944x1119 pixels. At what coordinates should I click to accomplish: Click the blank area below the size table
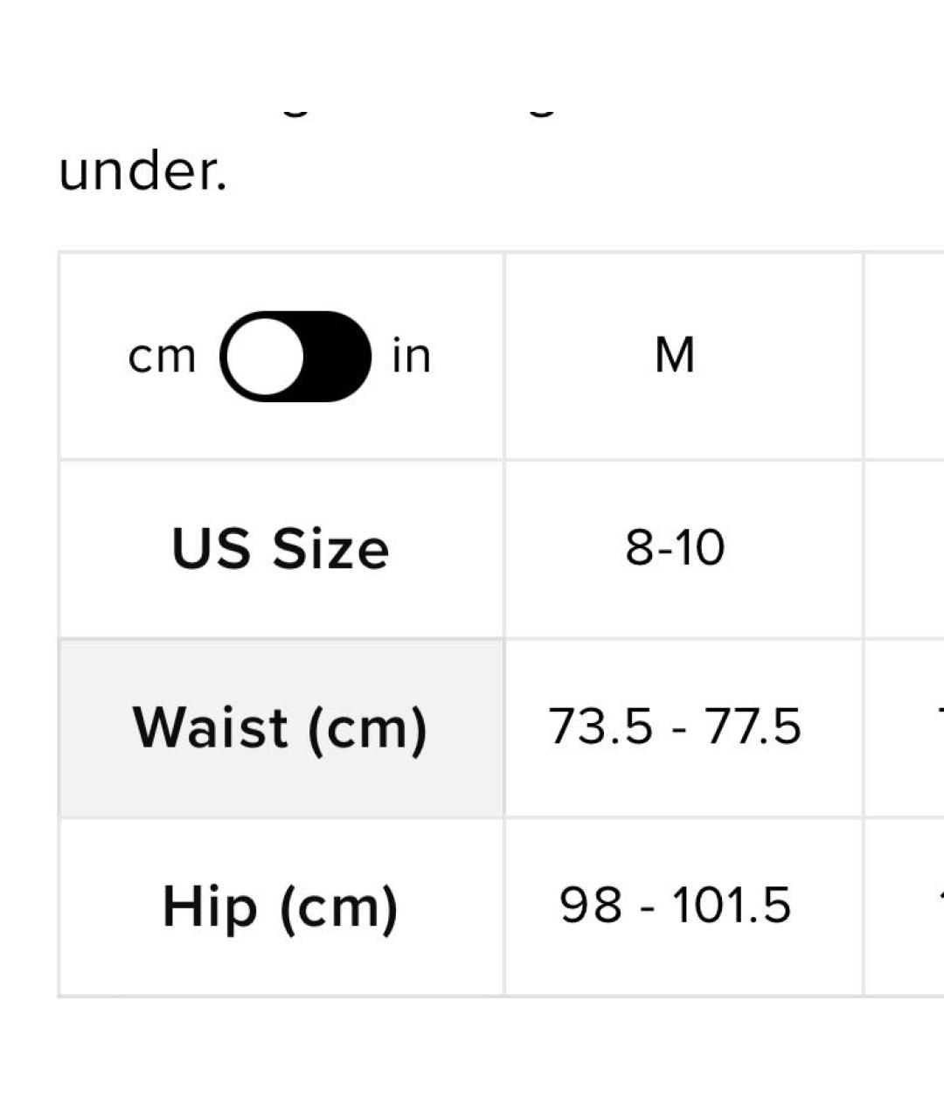(x=472, y=1060)
